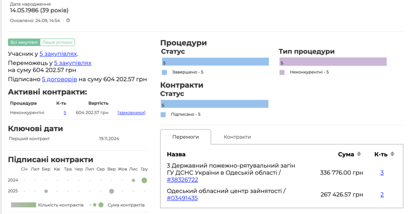Click count 3 for fire-rescue unit
Image resolution: width=408 pixels, height=214 pixels.
pos(382,173)
